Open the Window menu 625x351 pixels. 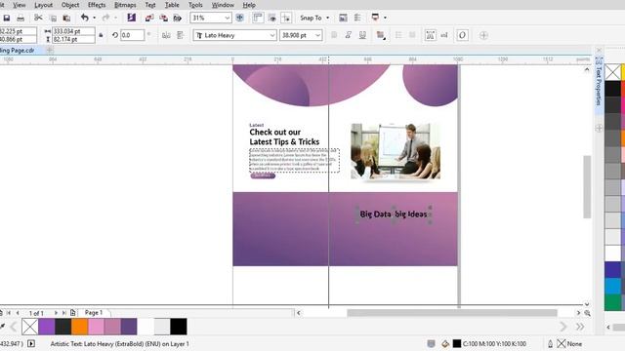point(223,5)
